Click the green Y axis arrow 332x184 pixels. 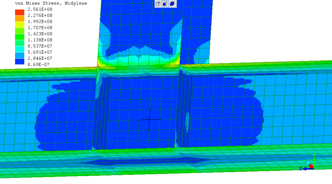pyautogui.click(x=314, y=159)
